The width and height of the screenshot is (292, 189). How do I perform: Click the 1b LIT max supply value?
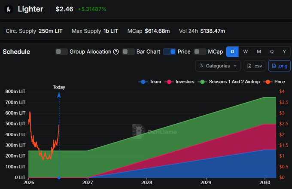click(x=111, y=31)
